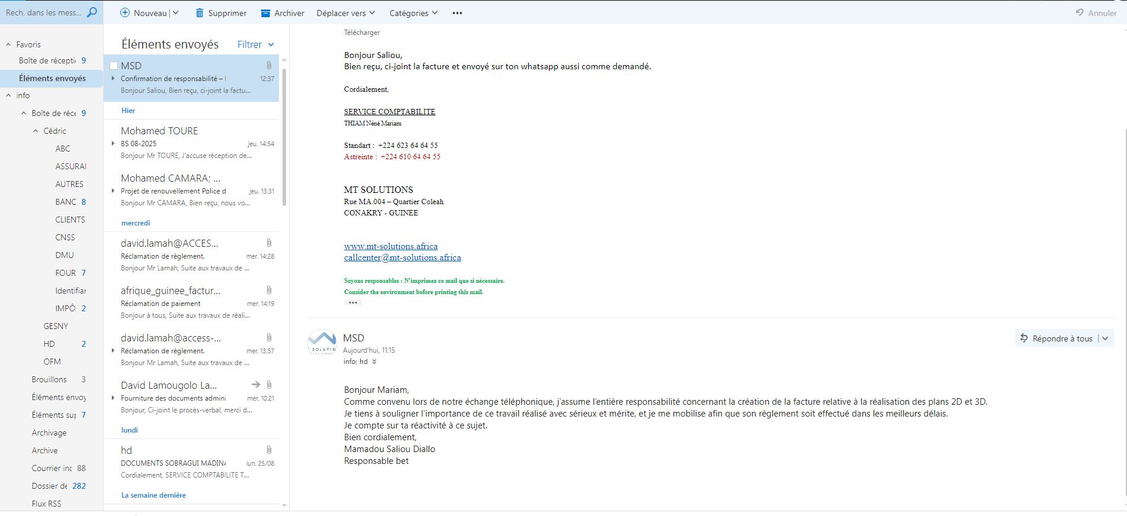Click attachment paperclip on afrique_guinee_factur message
This screenshot has width=1127, height=516.
269,290
